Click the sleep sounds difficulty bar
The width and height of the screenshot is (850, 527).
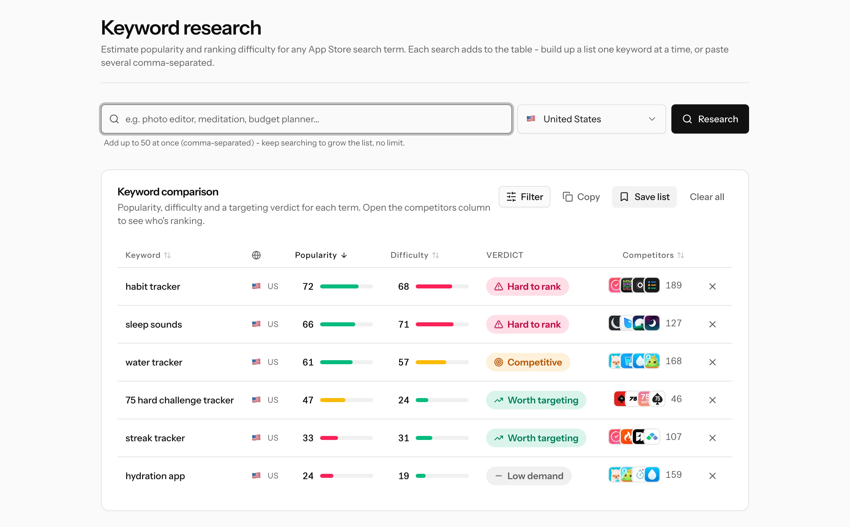point(442,324)
